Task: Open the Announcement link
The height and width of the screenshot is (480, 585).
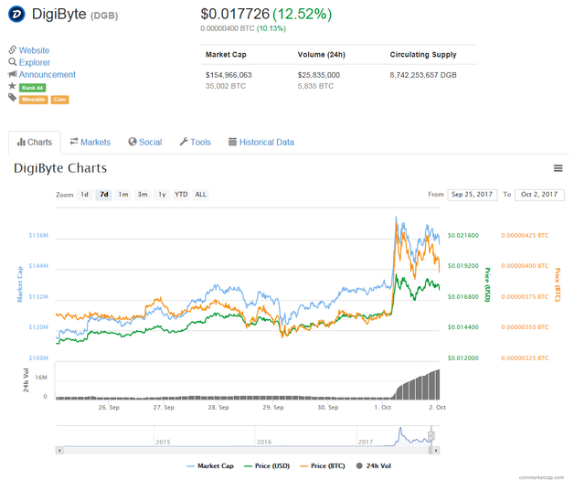Action: click(47, 75)
